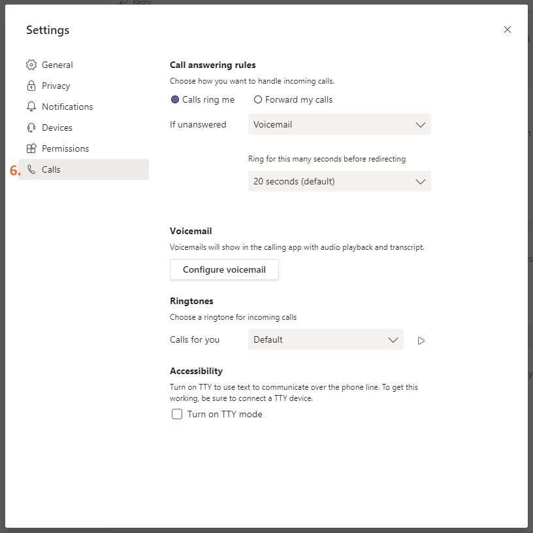Select the Permissions app icon
This screenshot has width=533, height=533.
click(31, 148)
